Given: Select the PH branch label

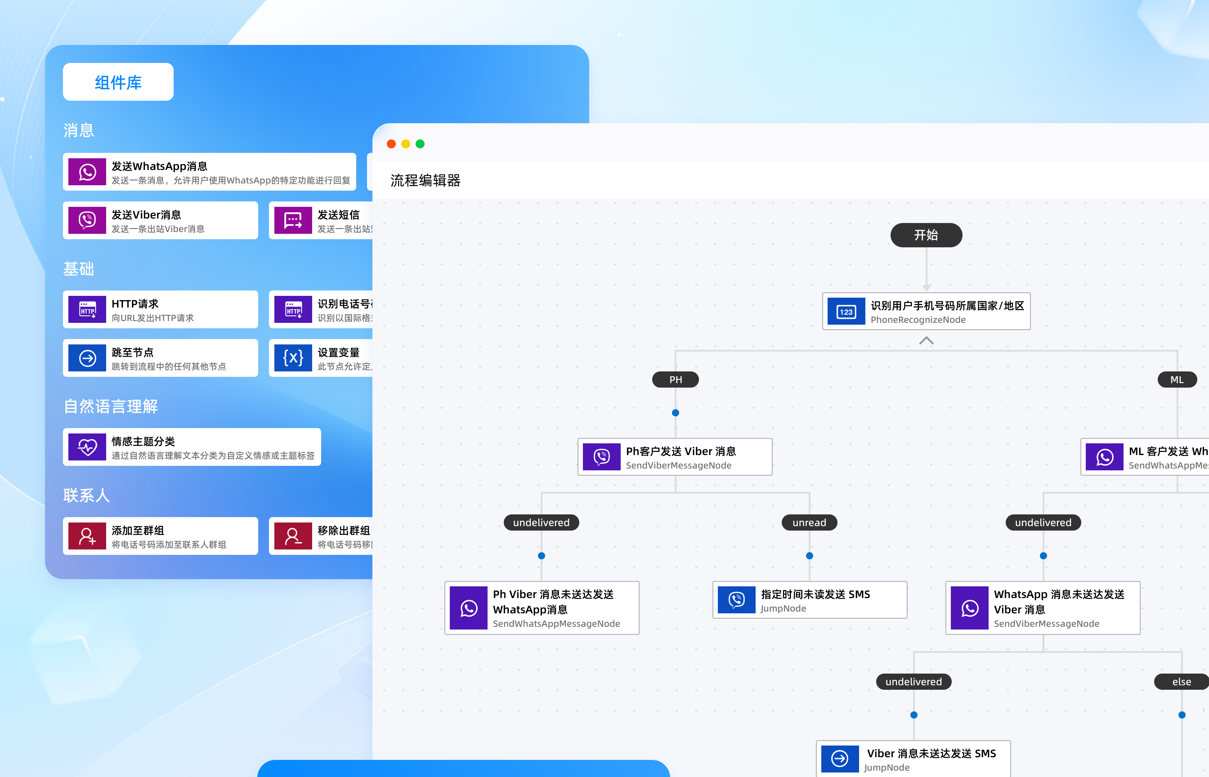Looking at the screenshot, I should pyautogui.click(x=675, y=380).
